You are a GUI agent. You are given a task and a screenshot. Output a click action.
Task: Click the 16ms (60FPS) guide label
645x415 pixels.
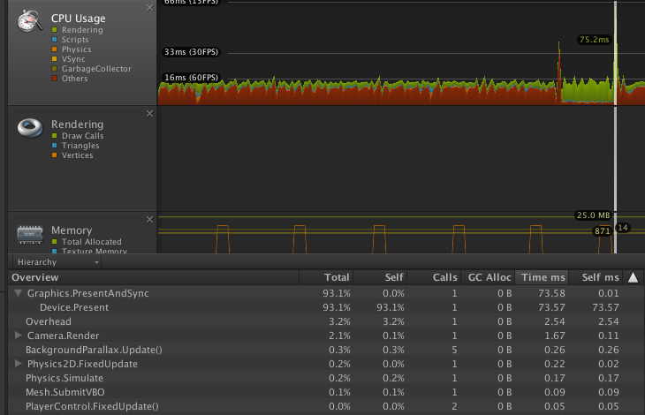coord(191,77)
